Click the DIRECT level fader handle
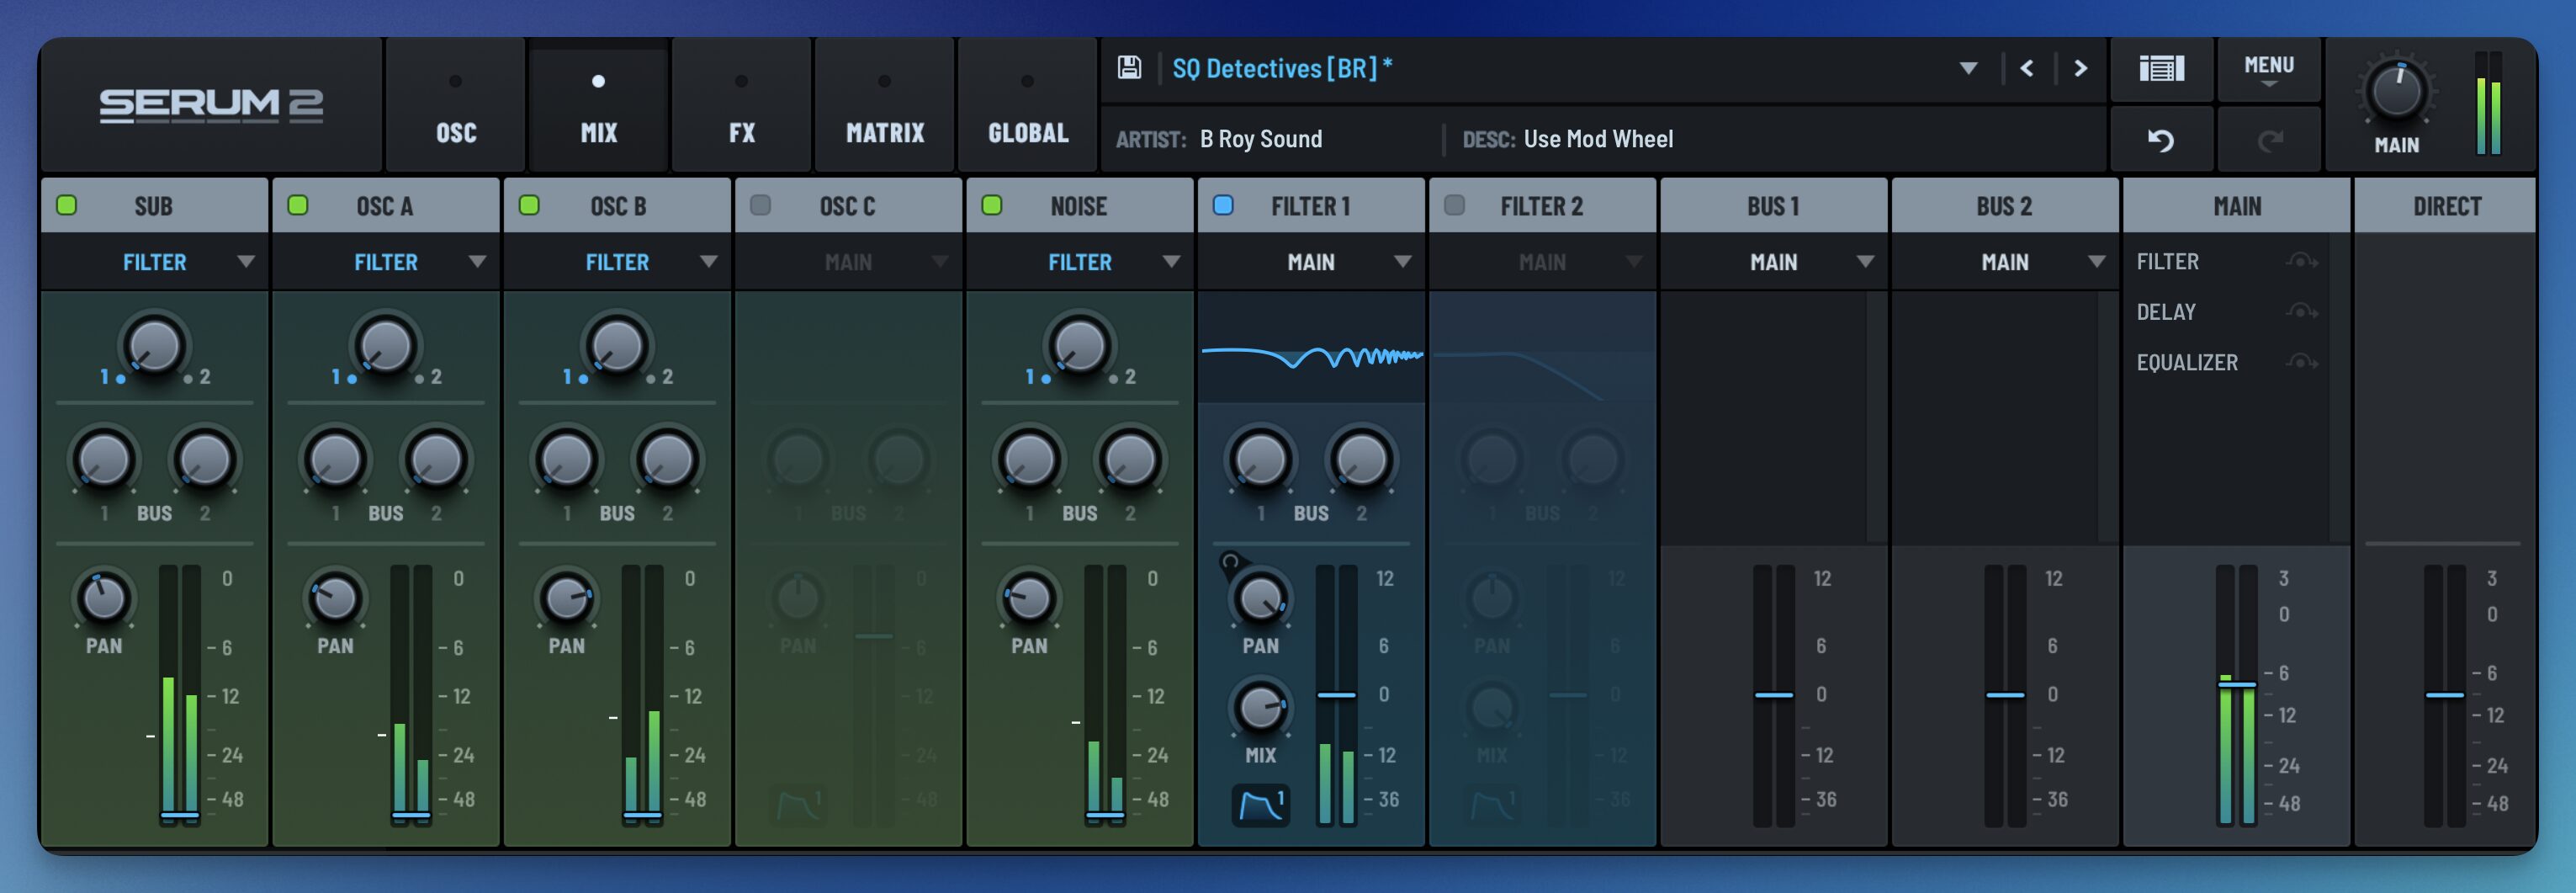 pyautogui.click(x=2445, y=694)
